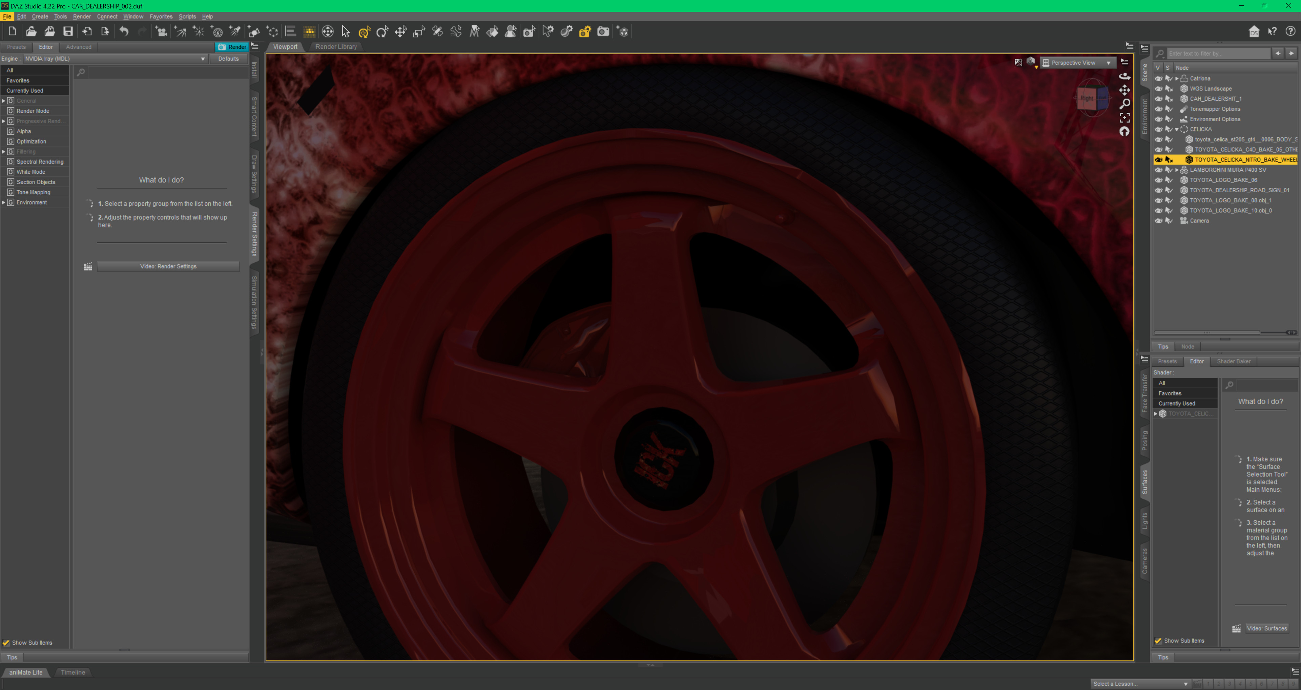The width and height of the screenshot is (1301, 690).
Task: Uncheck Show Sub Items in Render Settings pane
Action: click(6, 643)
